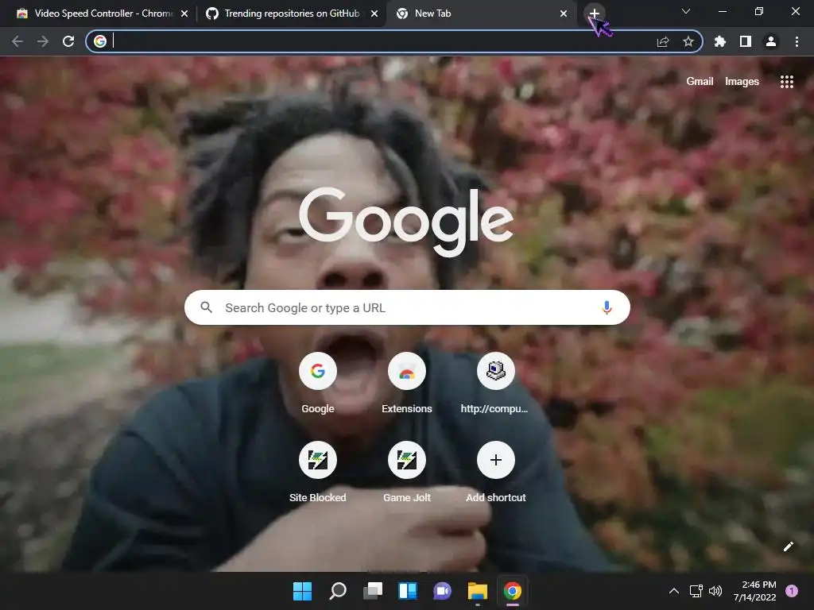
Task: Click the share this page icon
Action: (663, 41)
